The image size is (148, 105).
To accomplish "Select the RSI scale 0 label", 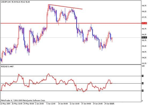I will [142, 101].
